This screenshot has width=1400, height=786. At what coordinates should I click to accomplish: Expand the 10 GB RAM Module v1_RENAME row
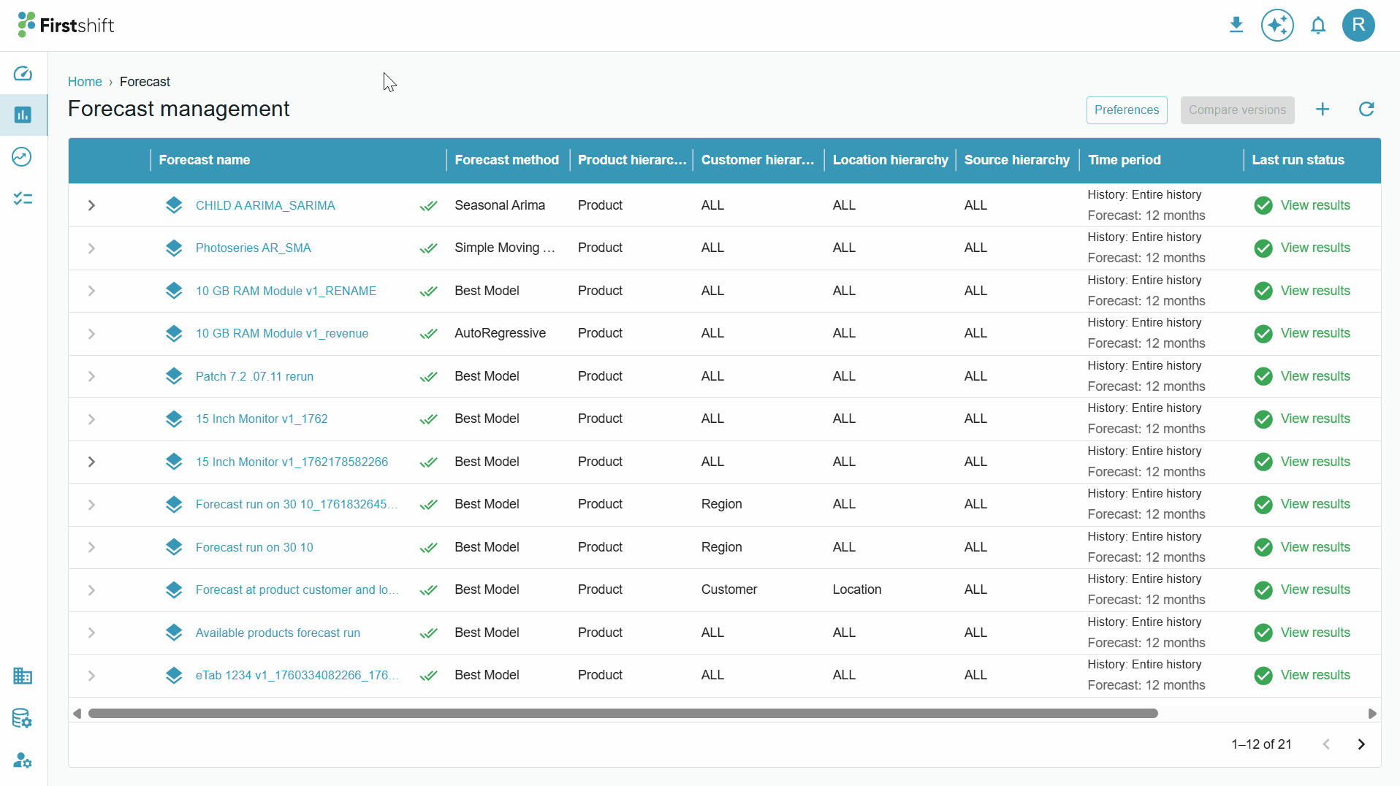[91, 291]
